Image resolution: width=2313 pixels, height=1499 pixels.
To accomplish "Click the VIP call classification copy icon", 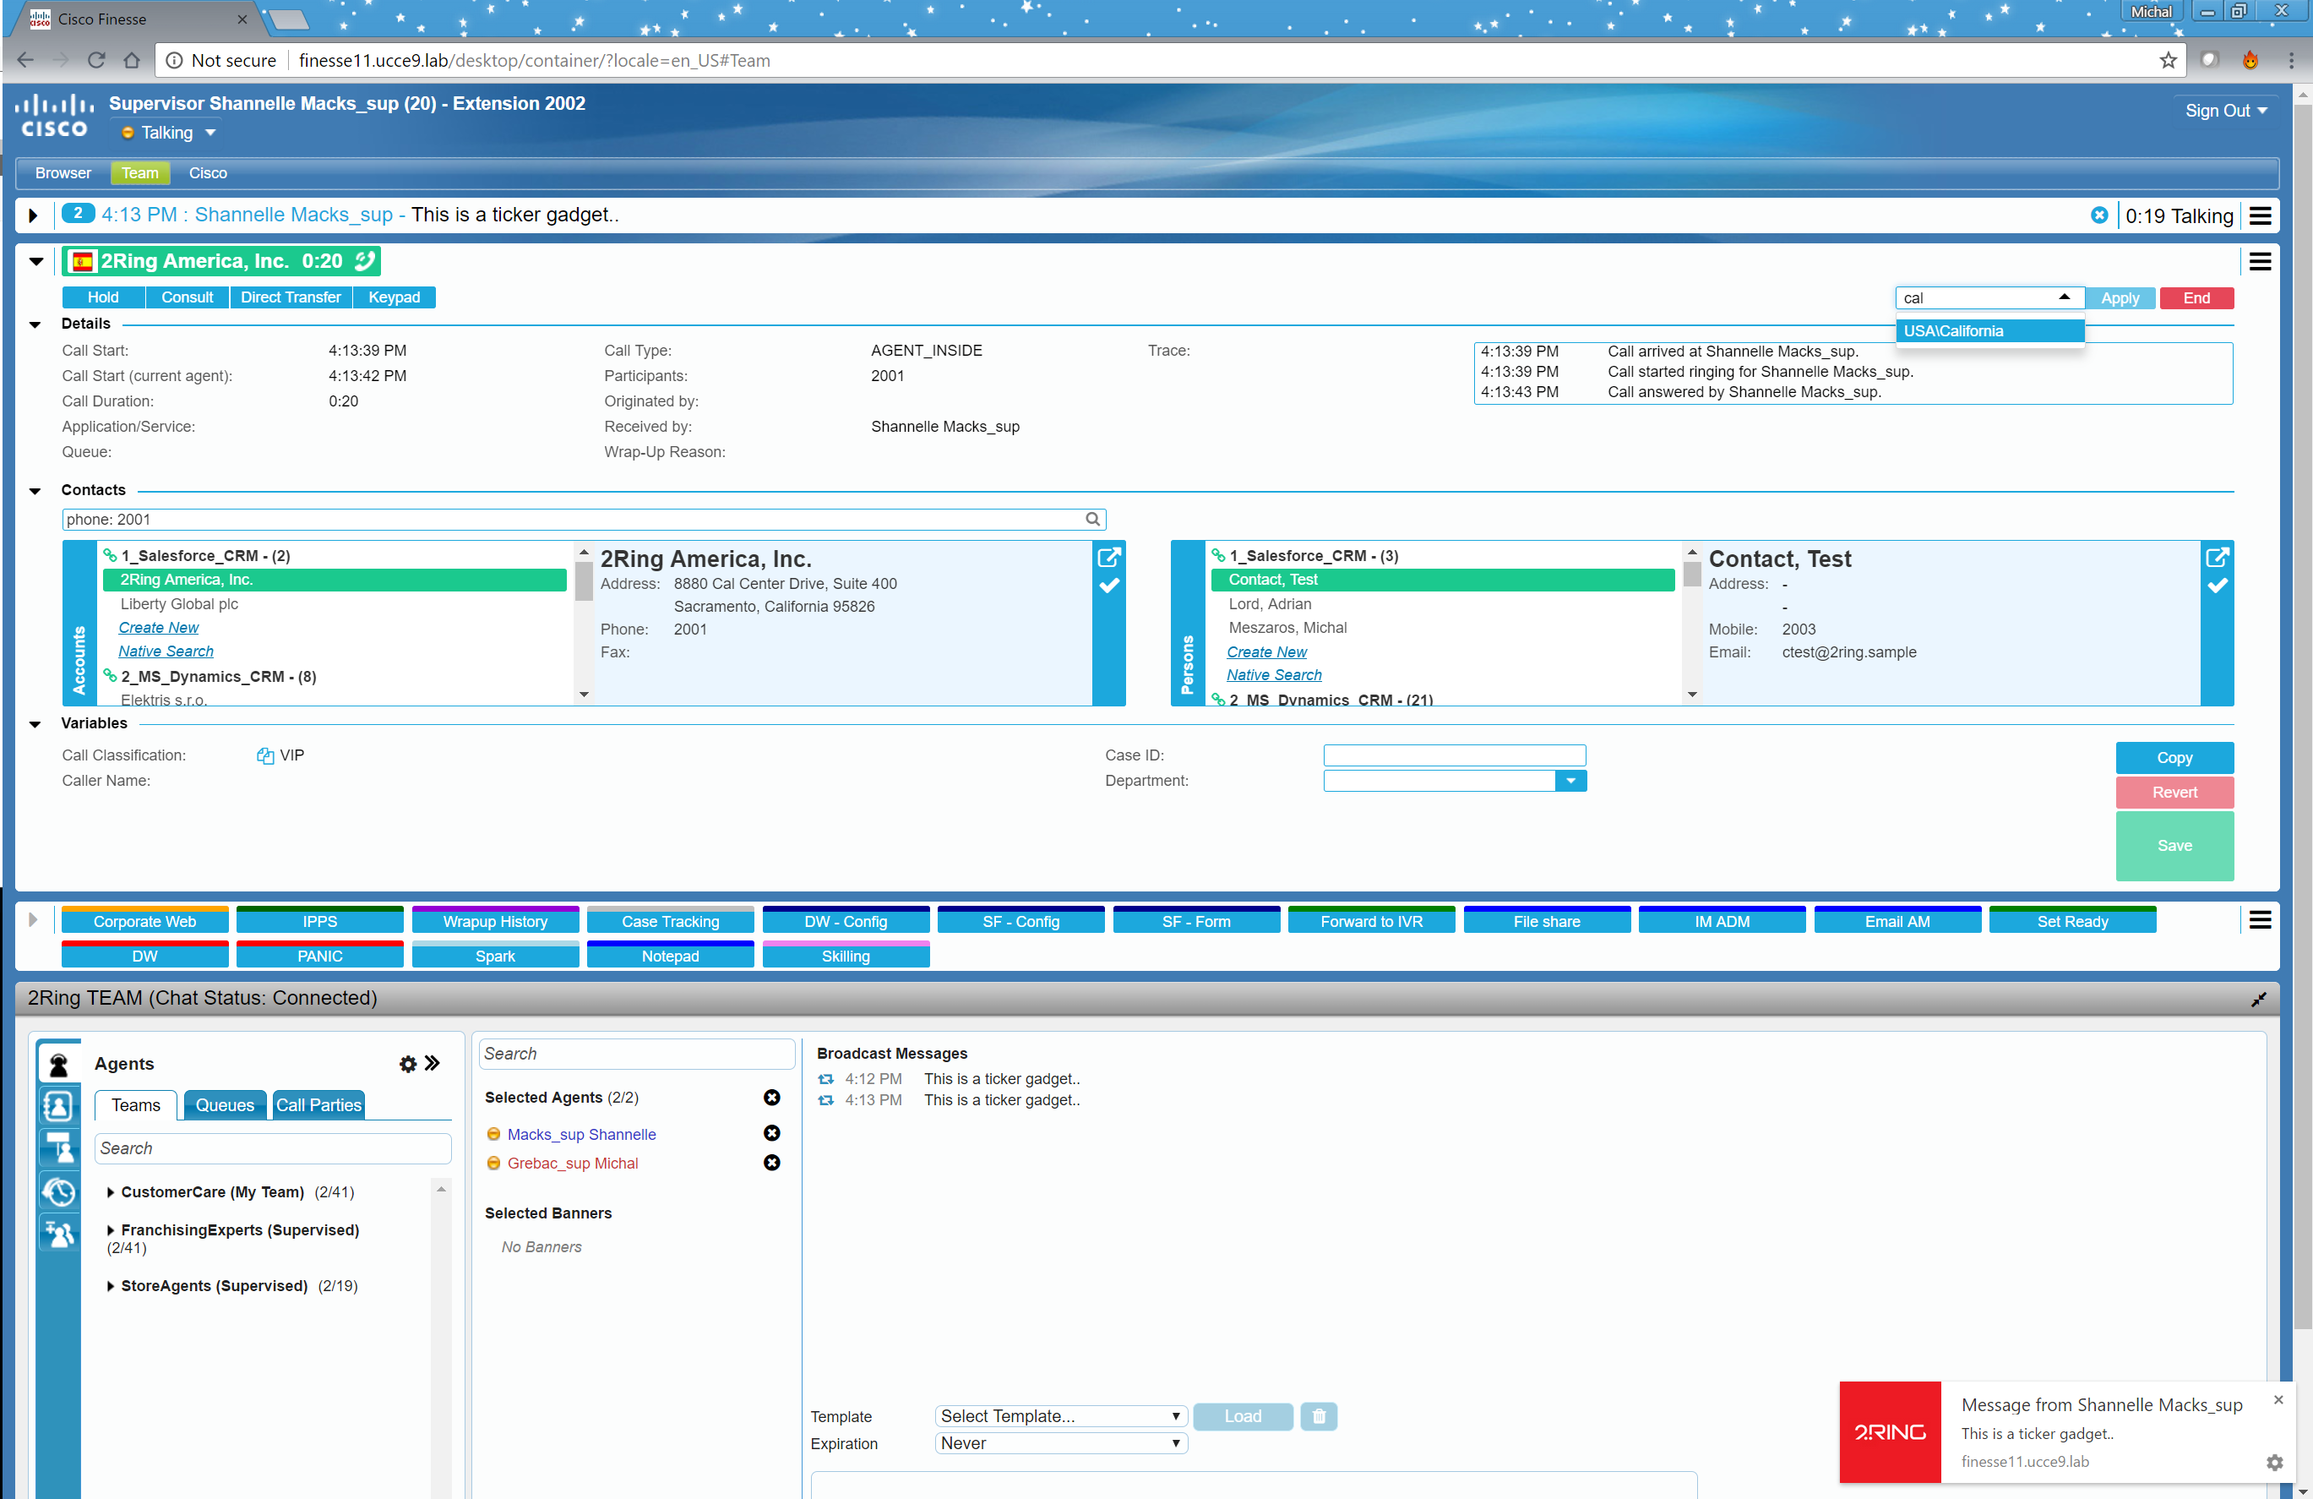I will pyautogui.click(x=265, y=756).
